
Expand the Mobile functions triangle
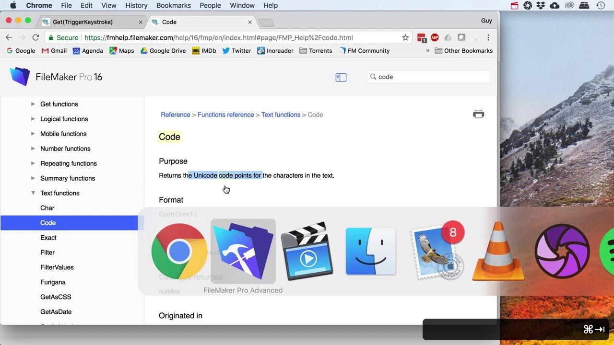tap(33, 134)
